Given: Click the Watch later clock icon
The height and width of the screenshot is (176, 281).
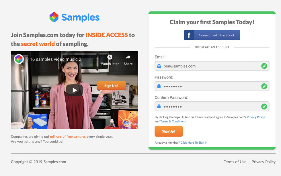Looking at the screenshot, I should click(x=110, y=57).
